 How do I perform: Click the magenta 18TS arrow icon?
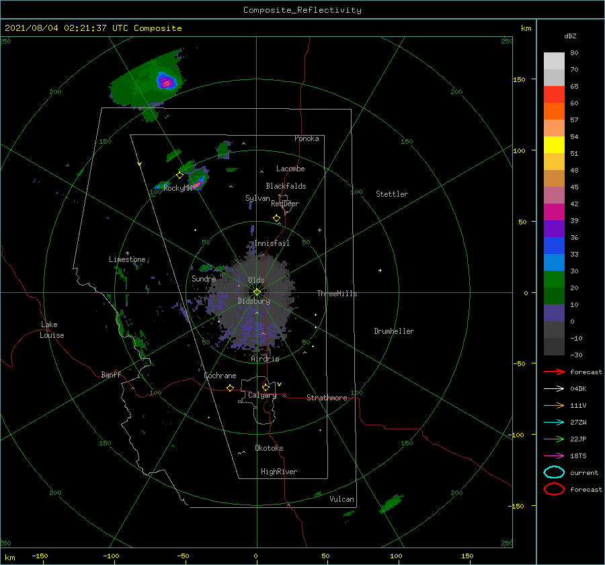point(554,456)
